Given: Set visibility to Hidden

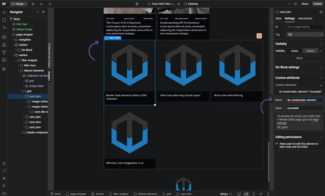Looking at the screenshot, I should [x=310, y=51].
